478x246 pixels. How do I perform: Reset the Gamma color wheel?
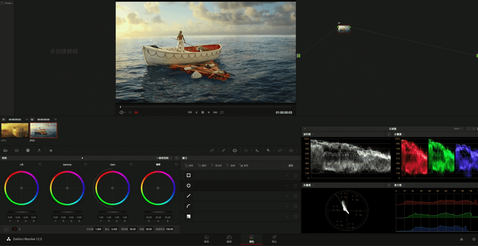tap(86, 164)
